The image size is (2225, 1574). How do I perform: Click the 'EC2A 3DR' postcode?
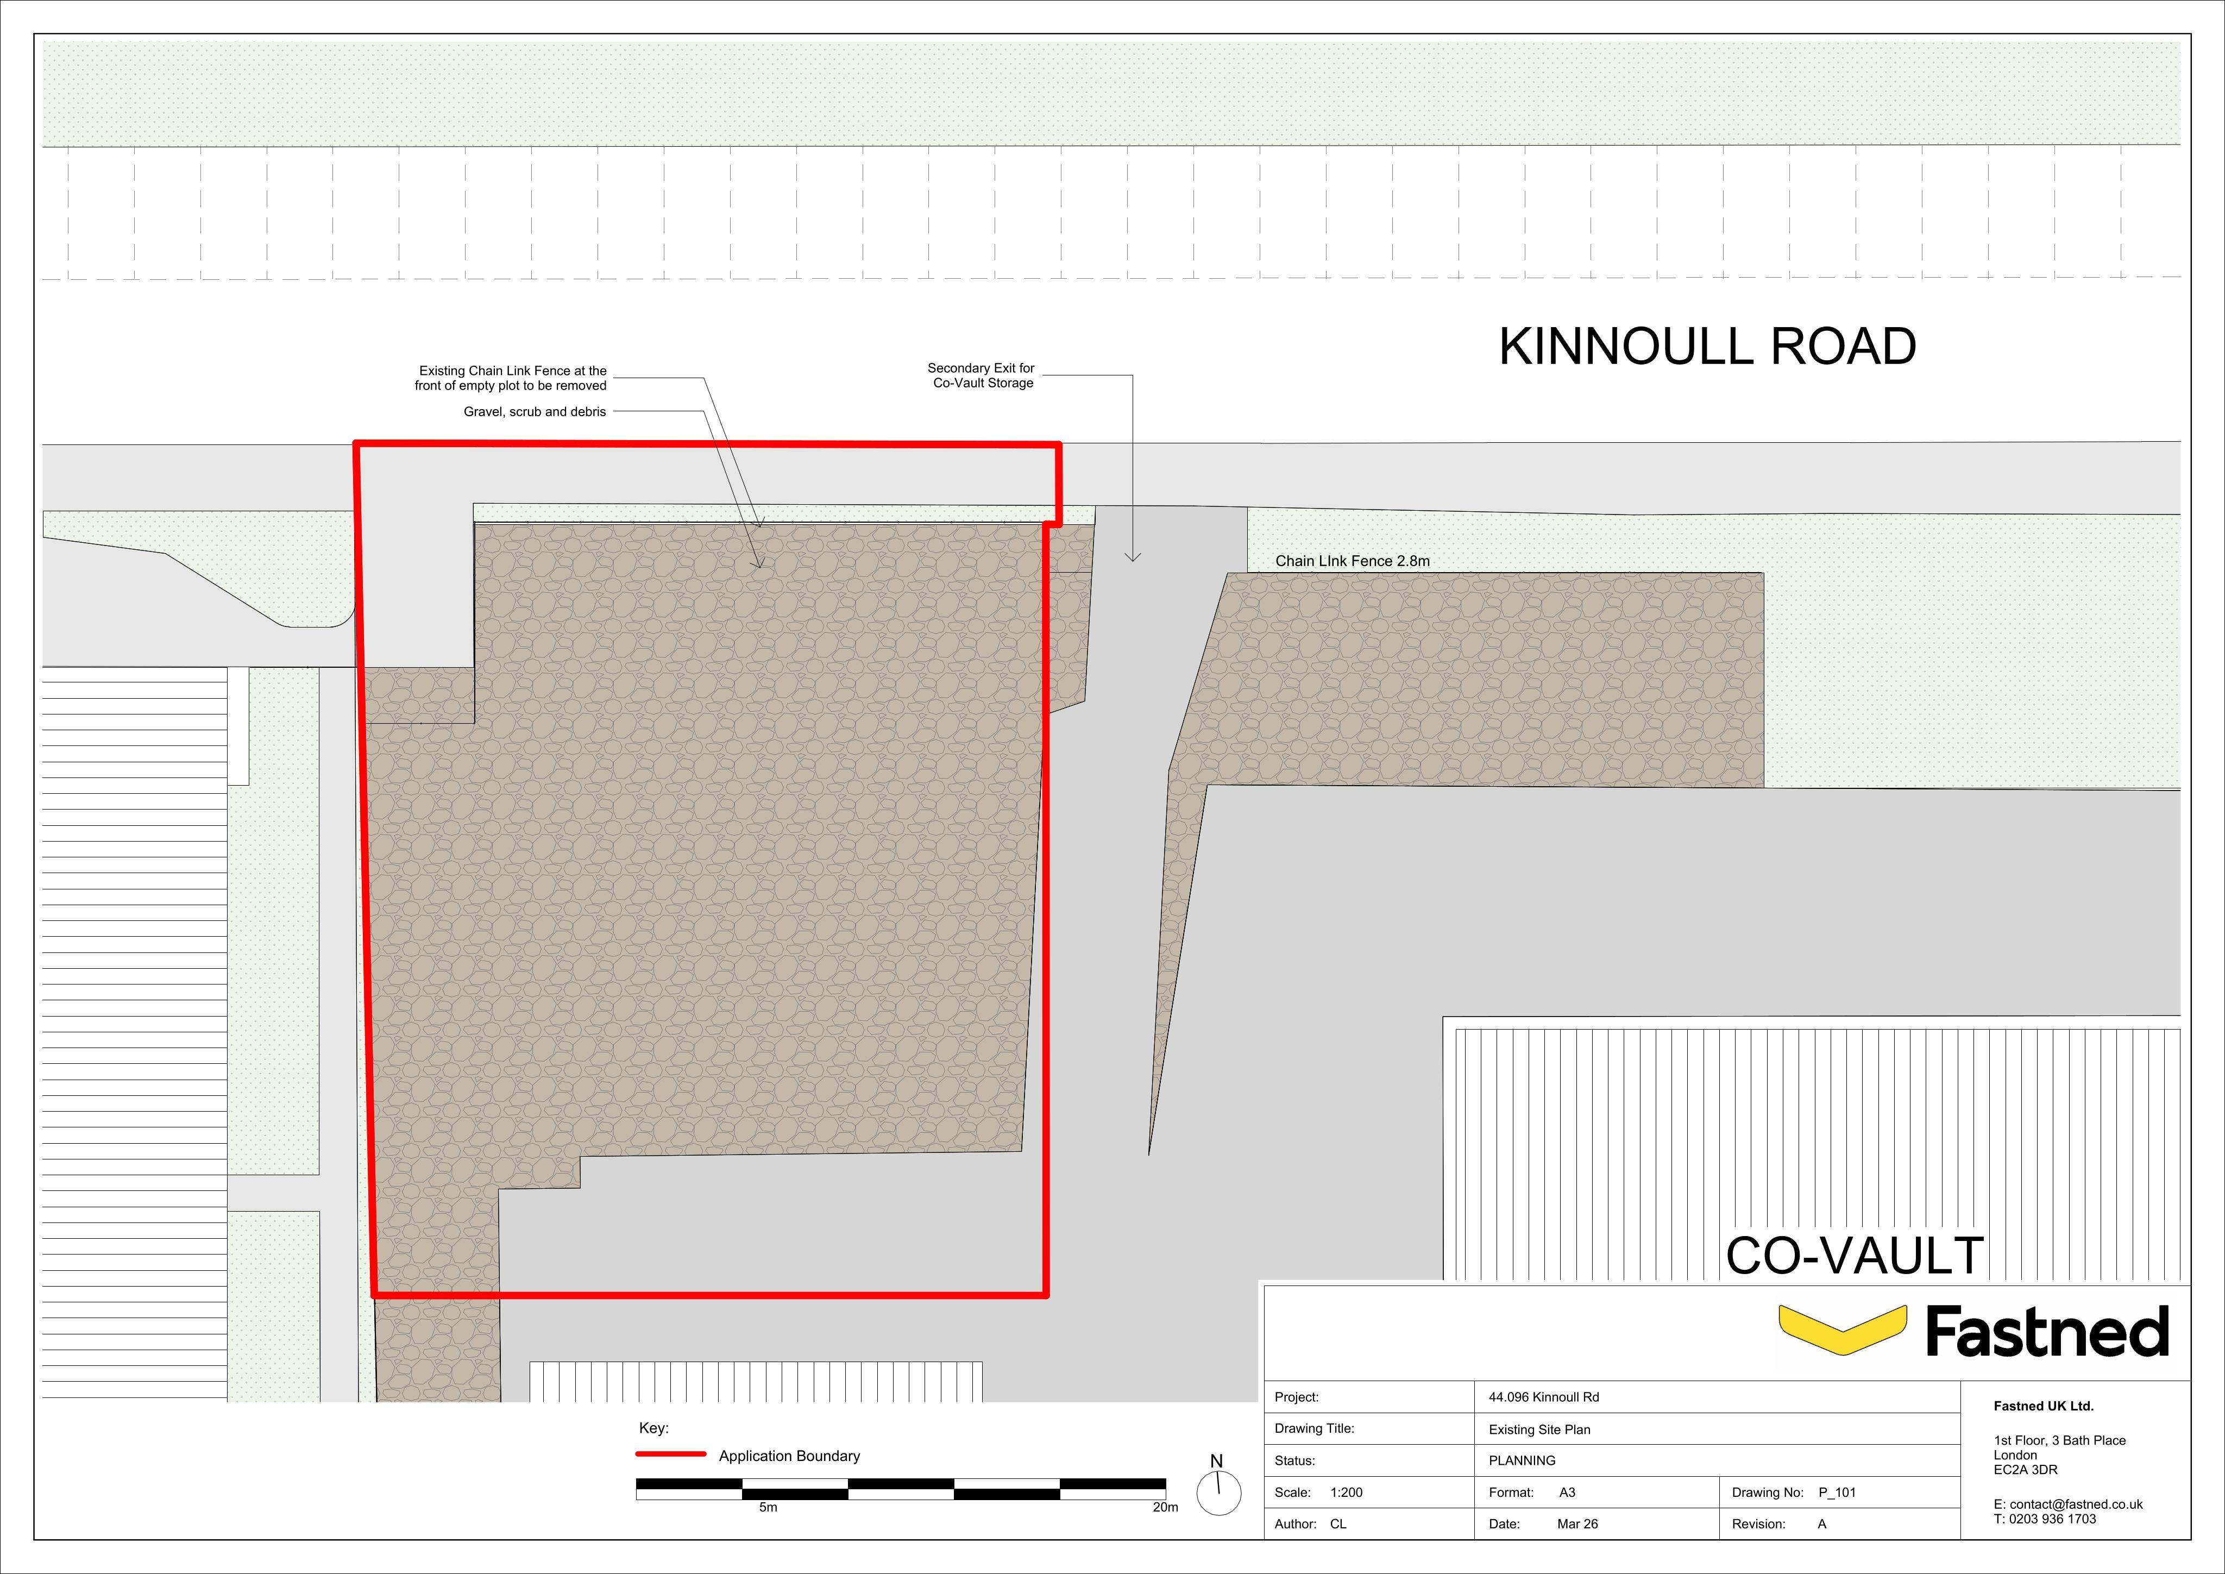pyautogui.click(x=2025, y=1469)
